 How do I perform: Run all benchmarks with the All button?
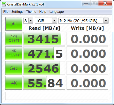(x=14, y=24)
